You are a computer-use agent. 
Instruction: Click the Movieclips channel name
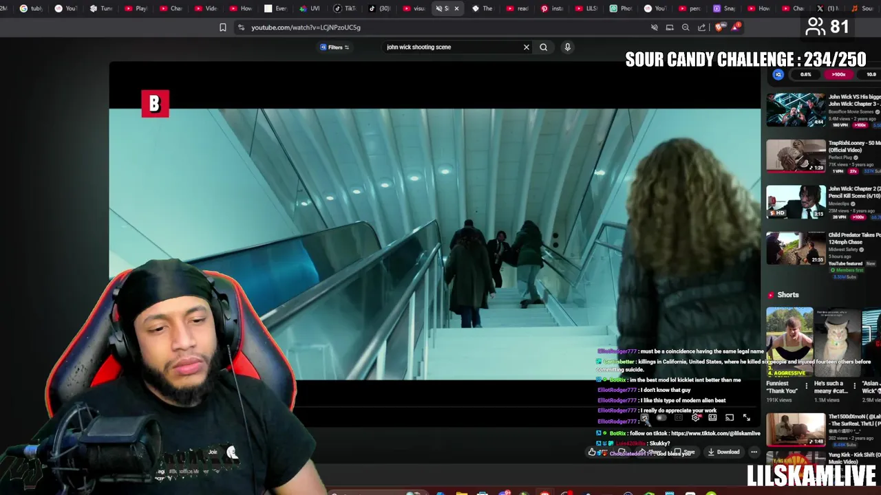[x=840, y=203]
